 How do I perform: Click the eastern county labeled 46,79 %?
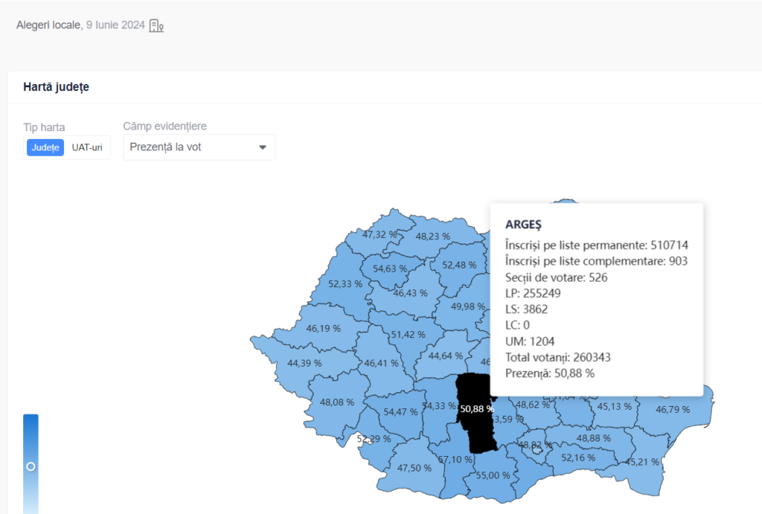[x=672, y=408]
